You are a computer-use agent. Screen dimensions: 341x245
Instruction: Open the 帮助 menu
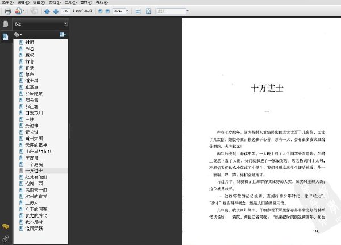102,2
